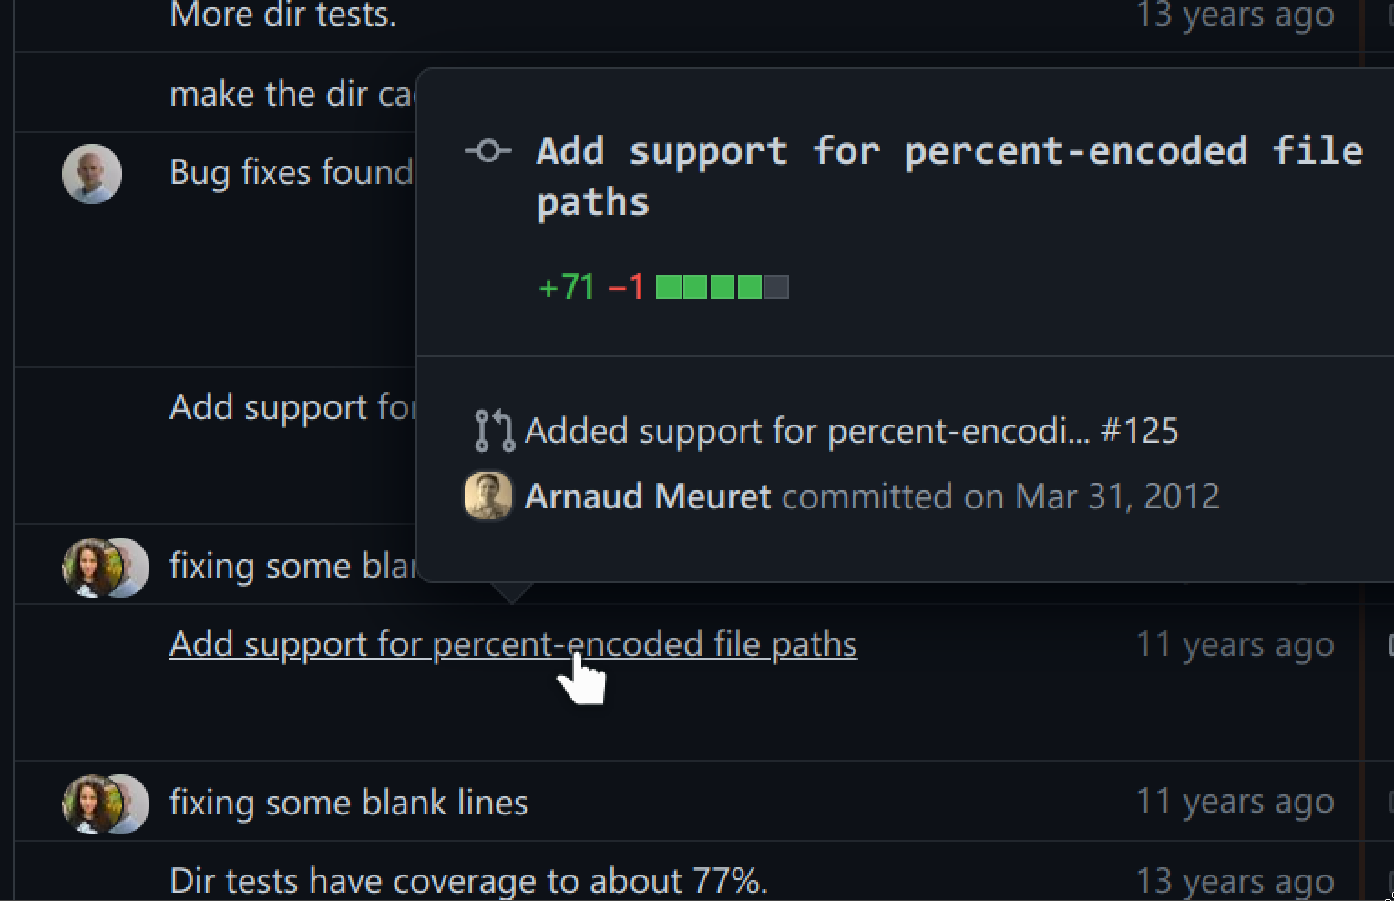This screenshot has height=901, width=1394.
Task: Click the 'More dir tests.' commit message
Action: tap(283, 15)
